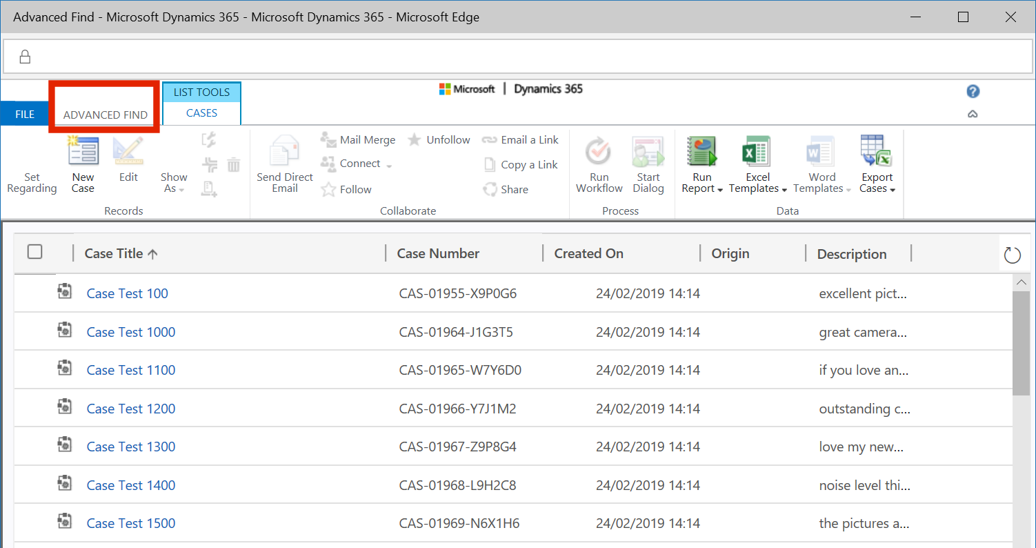Open the Case Test 1500 link
Viewport: 1036px width, 548px height.
pyautogui.click(x=131, y=523)
